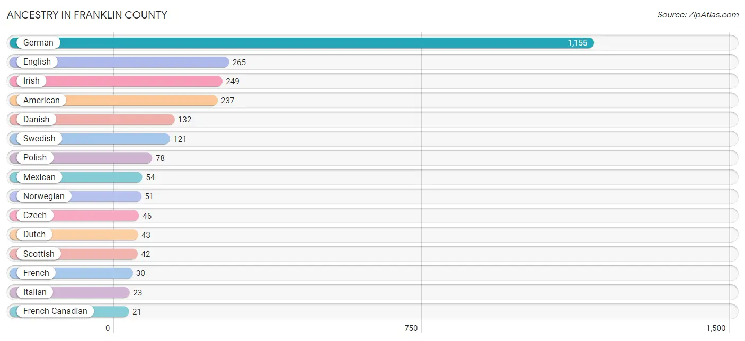Click the 265 value beside English
The height and width of the screenshot is (341, 745).
point(240,62)
